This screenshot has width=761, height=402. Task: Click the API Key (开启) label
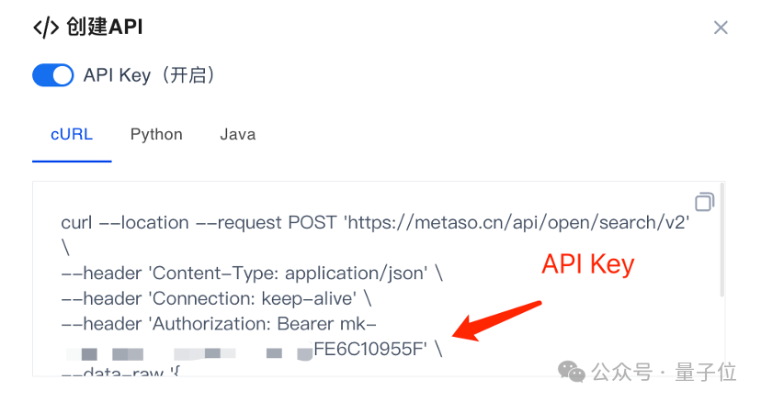tap(149, 75)
